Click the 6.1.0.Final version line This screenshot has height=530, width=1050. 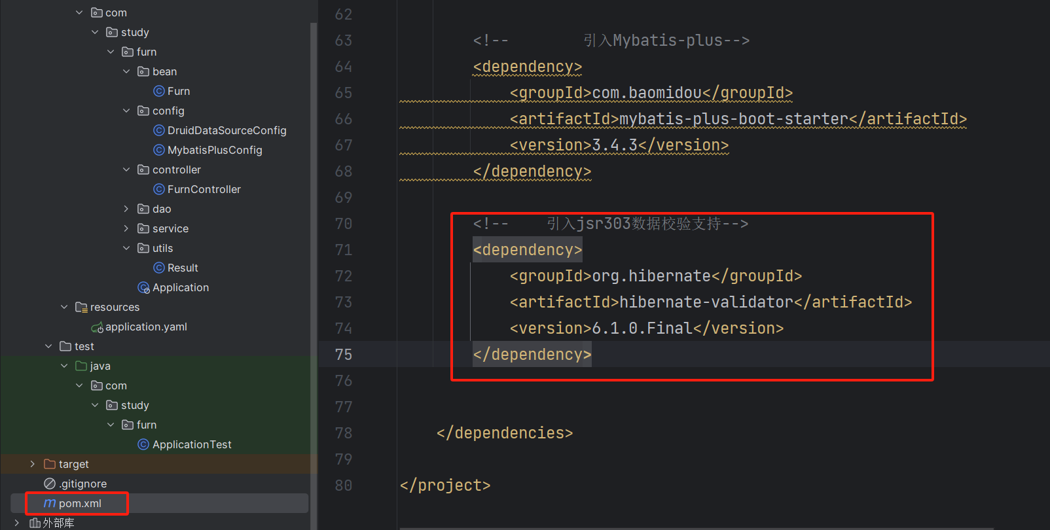click(x=647, y=328)
